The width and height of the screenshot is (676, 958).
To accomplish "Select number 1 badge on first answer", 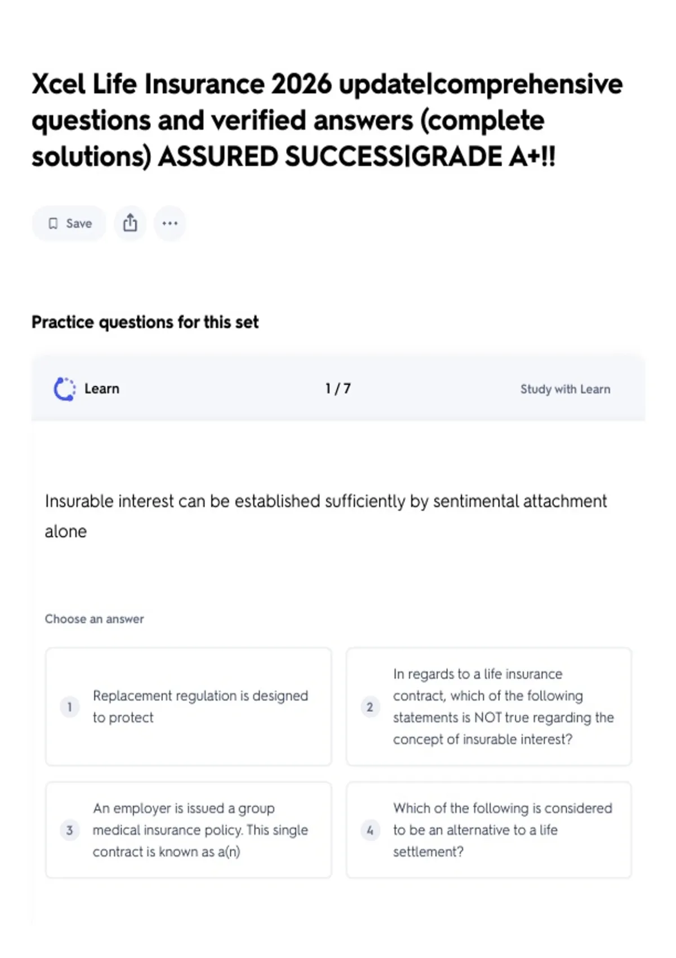I will 69,707.
